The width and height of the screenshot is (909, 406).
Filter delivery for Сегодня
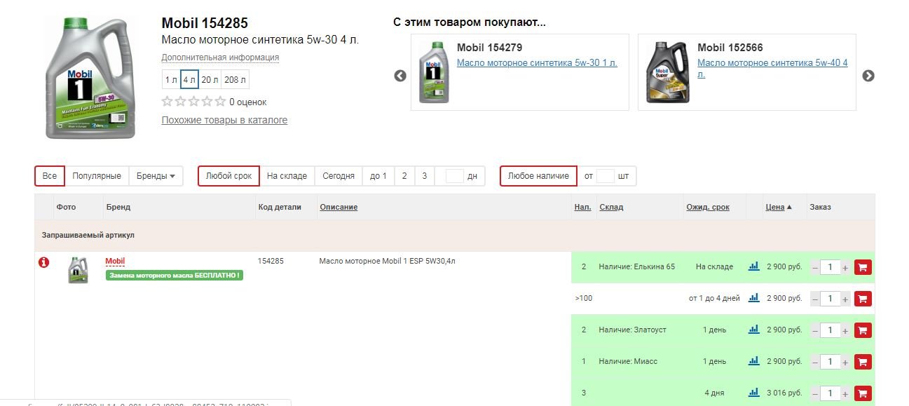(x=339, y=176)
